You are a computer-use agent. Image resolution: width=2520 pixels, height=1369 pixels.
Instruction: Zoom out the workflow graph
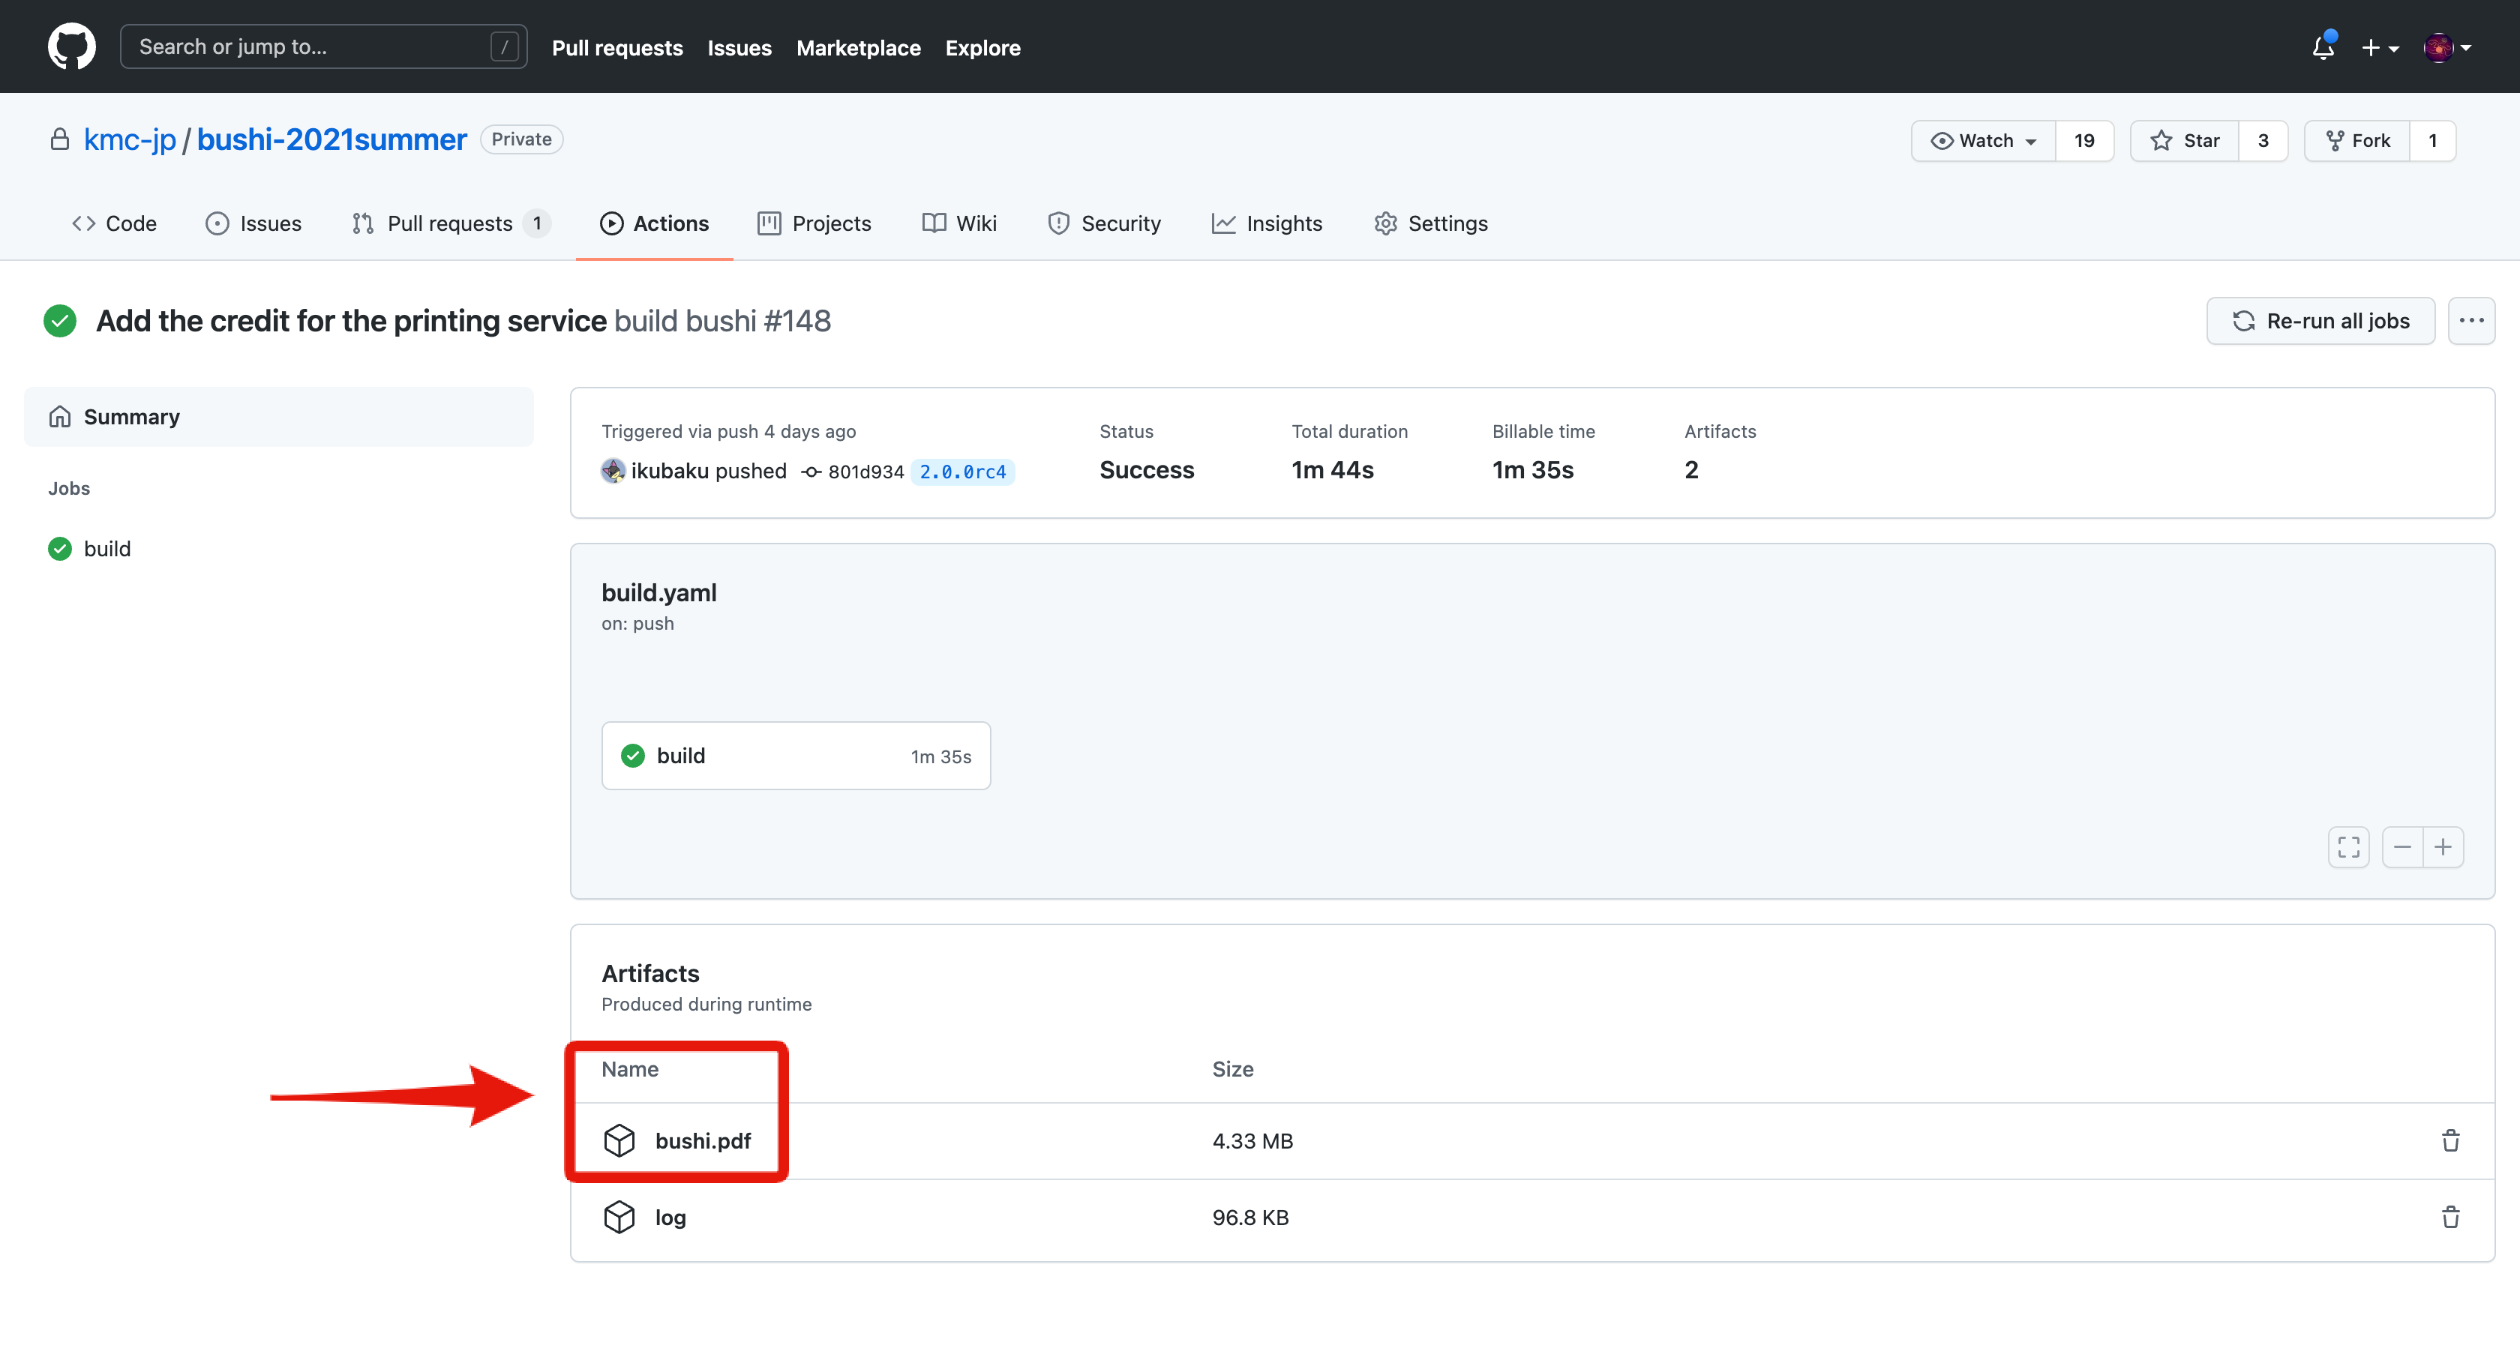point(2401,847)
